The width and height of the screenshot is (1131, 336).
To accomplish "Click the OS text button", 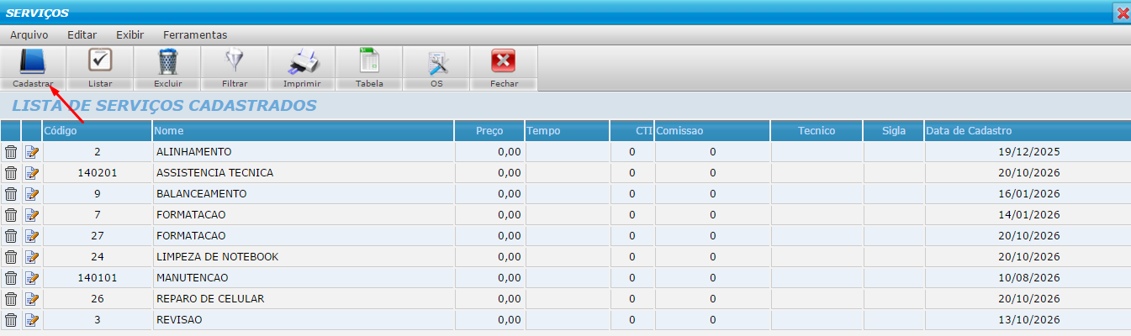I will tap(436, 84).
